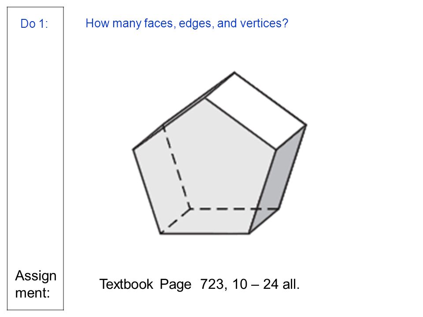Click the bottom-left vertex of the front pentagon
This screenshot has width=423, height=317.
point(161,233)
